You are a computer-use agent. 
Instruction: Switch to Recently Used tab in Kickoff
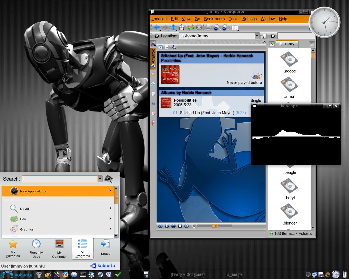tap(36, 248)
